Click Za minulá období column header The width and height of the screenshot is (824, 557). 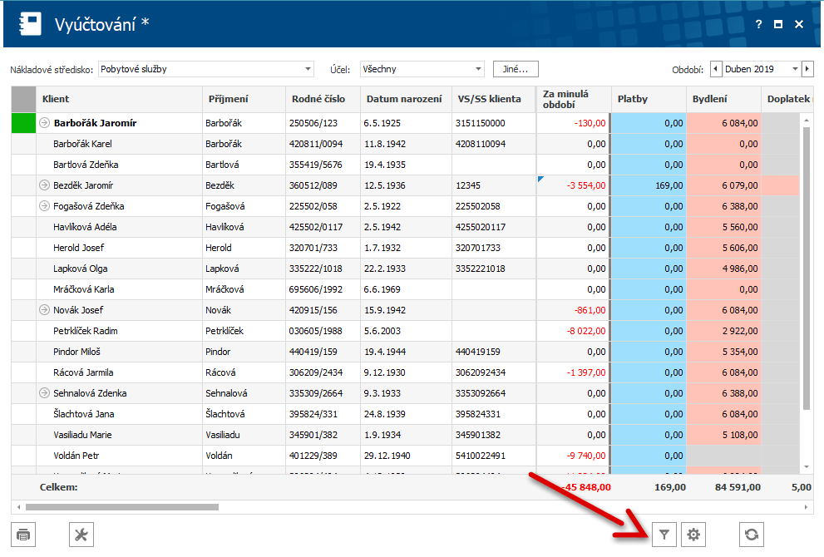[x=574, y=99]
